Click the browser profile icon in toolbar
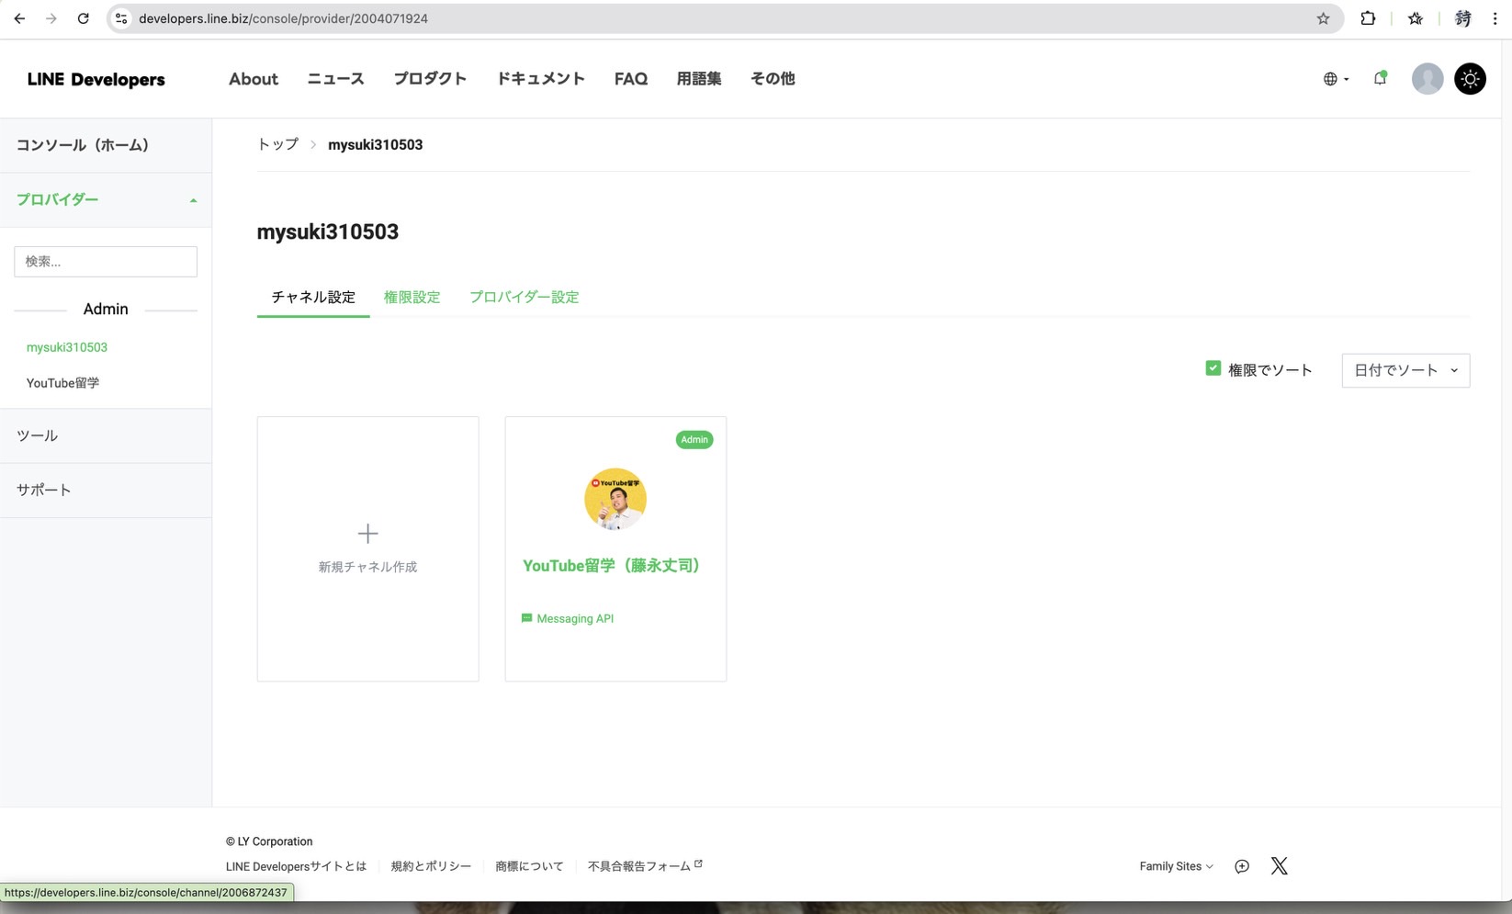 pyautogui.click(x=1462, y=18)
